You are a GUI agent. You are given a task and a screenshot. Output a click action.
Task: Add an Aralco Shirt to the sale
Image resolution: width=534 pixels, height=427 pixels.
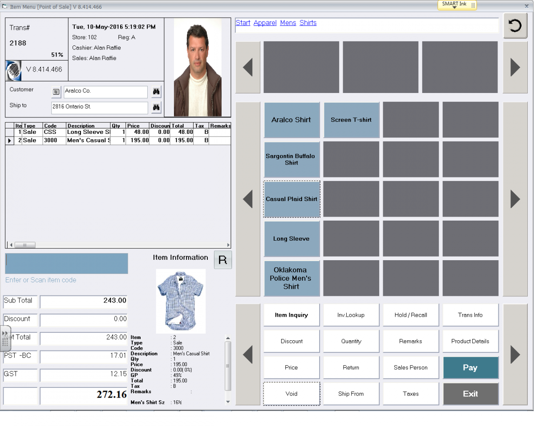pos(291,120)
